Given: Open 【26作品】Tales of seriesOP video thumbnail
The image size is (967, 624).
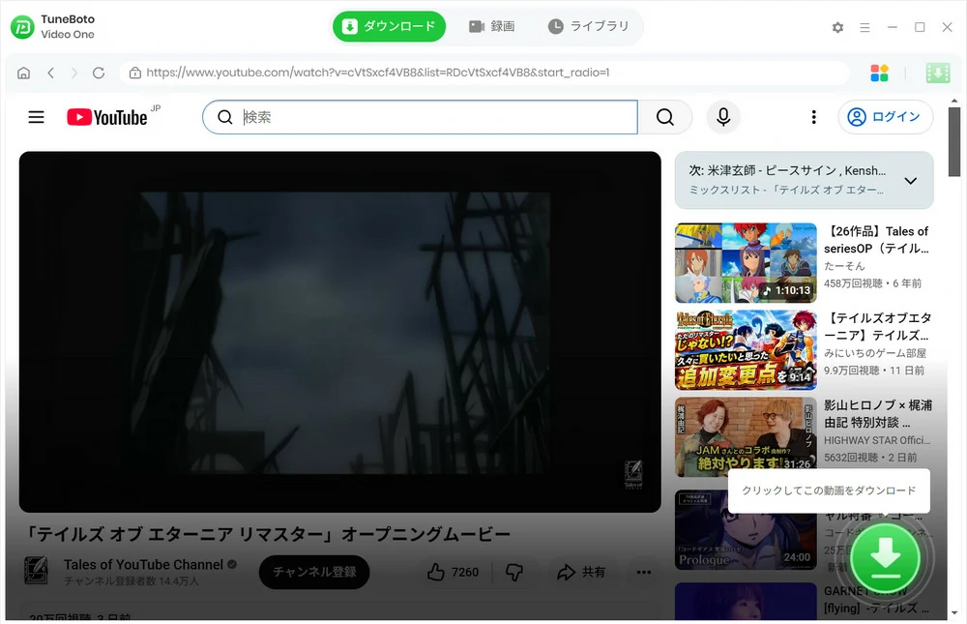Looking at the screenshot, I should (746, 263).
